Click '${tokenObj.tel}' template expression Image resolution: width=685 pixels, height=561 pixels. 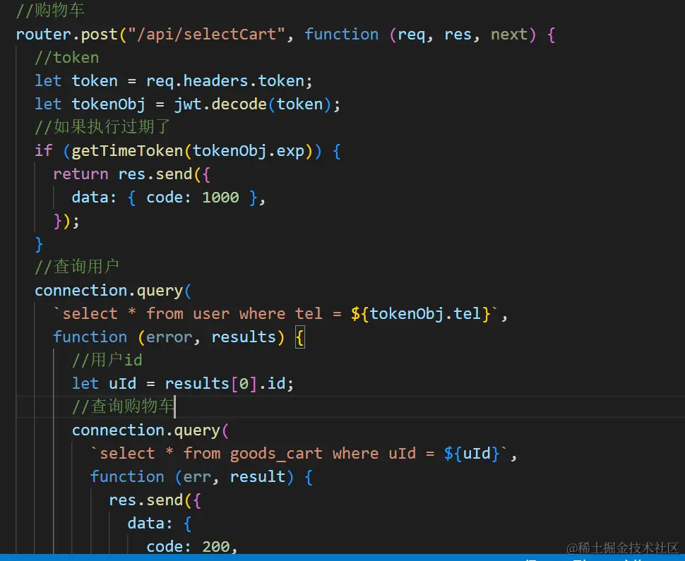tap(420, 314)
